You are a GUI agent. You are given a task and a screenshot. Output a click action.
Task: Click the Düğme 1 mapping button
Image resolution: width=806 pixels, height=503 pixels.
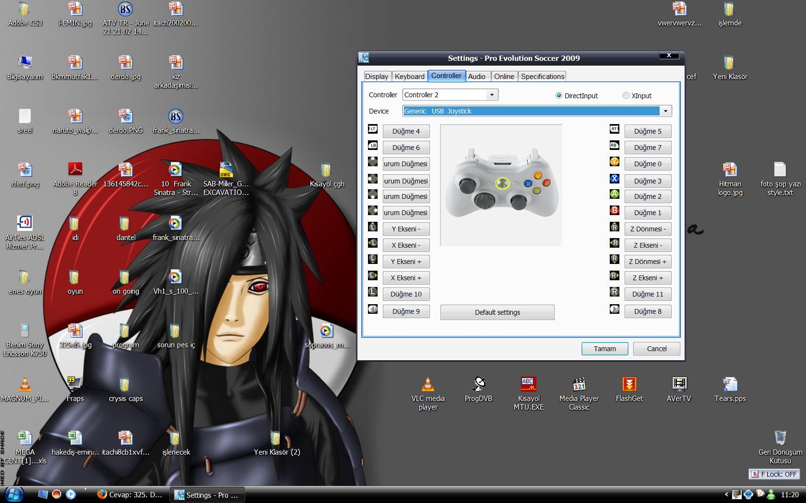coord(648,213)
